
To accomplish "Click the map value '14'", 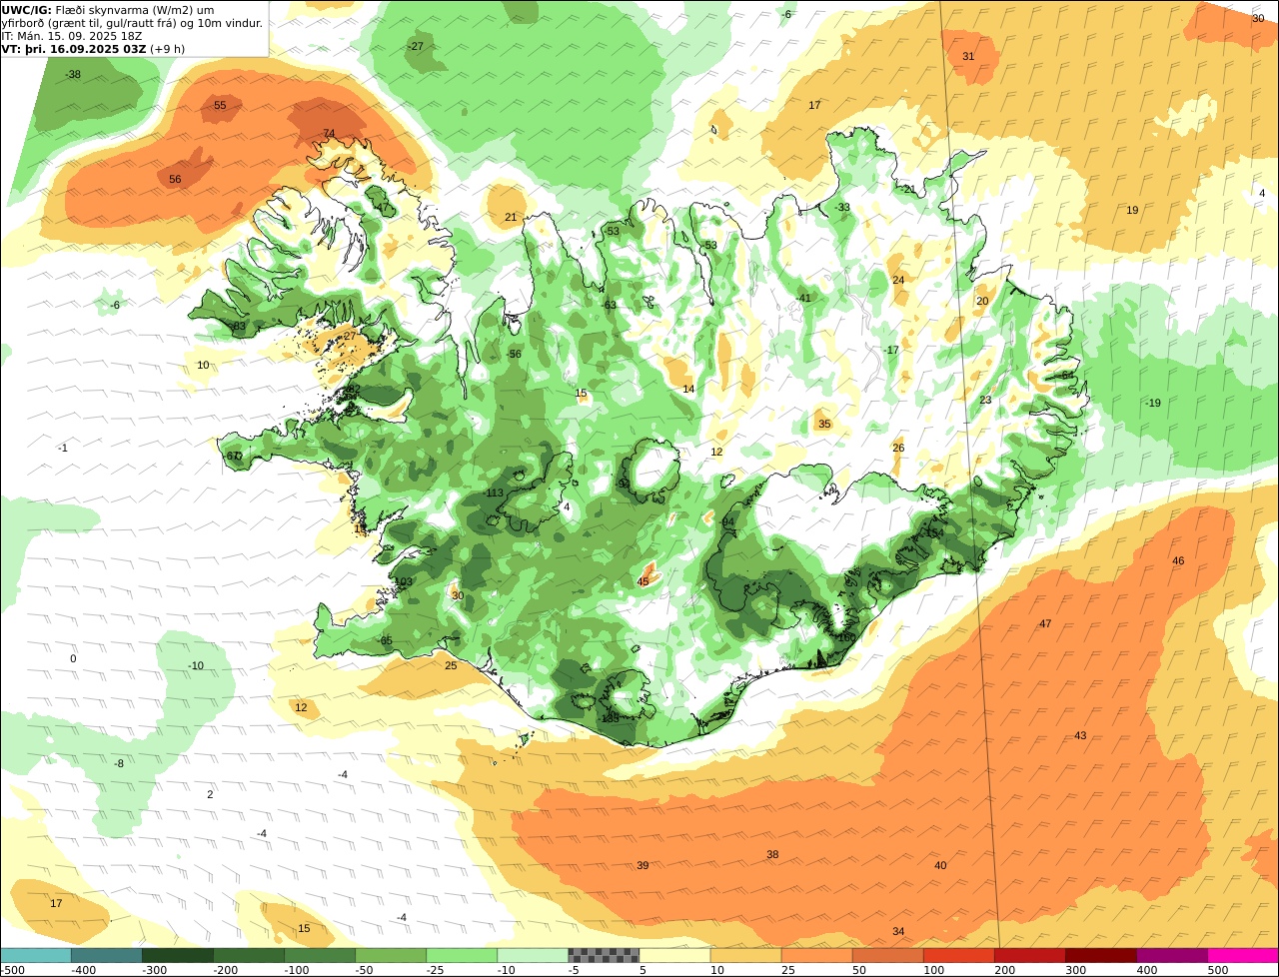I will (x=688, y=390).
